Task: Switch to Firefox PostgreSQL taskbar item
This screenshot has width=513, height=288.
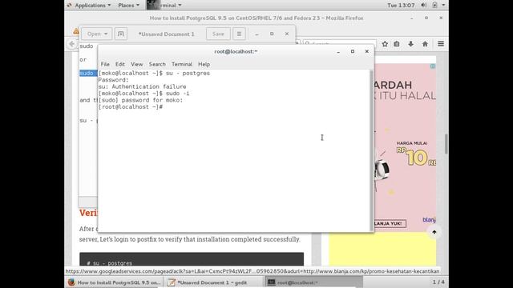Action: [114, 282]
